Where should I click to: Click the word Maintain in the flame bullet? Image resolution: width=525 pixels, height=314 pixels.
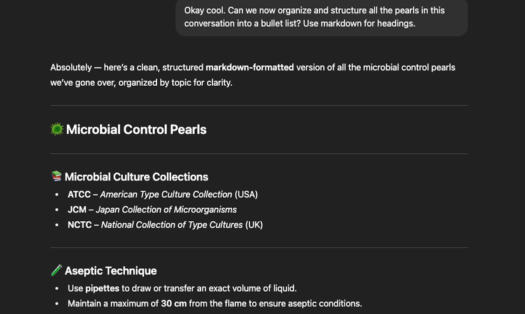tap(86, 303)
